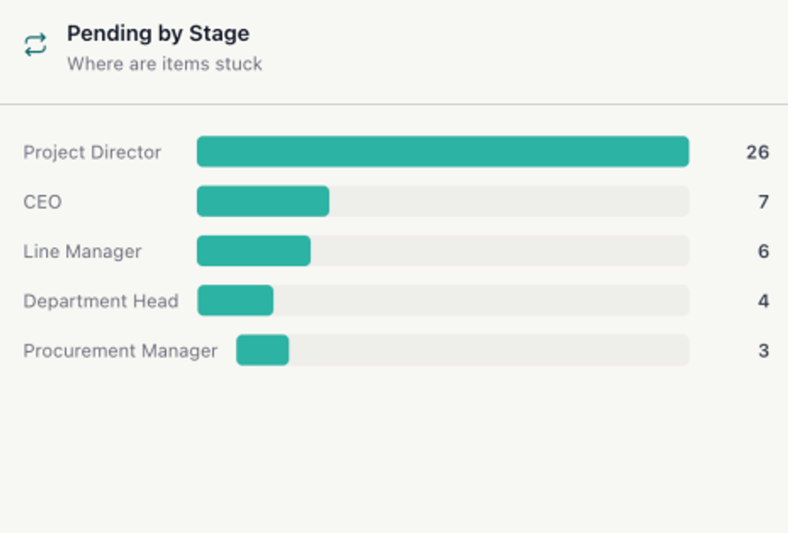Click the count 6 for Line Manager
788x533 pixels.
click(763, 251)
